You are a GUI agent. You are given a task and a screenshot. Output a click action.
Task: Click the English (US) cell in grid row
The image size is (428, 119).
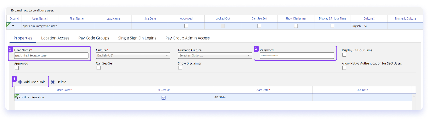tap(369, 26)
